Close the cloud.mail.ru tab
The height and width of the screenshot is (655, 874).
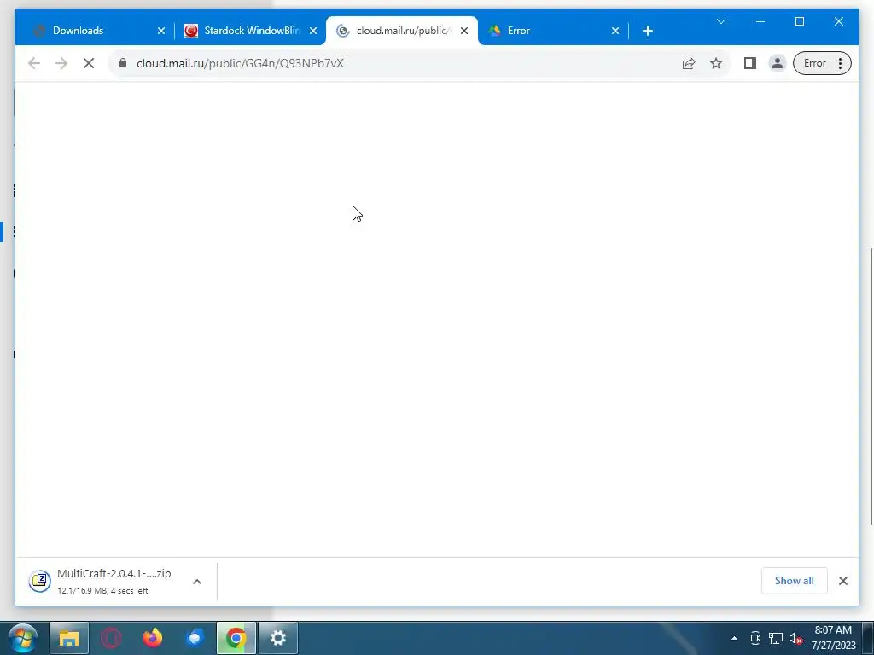coord(464,31)
